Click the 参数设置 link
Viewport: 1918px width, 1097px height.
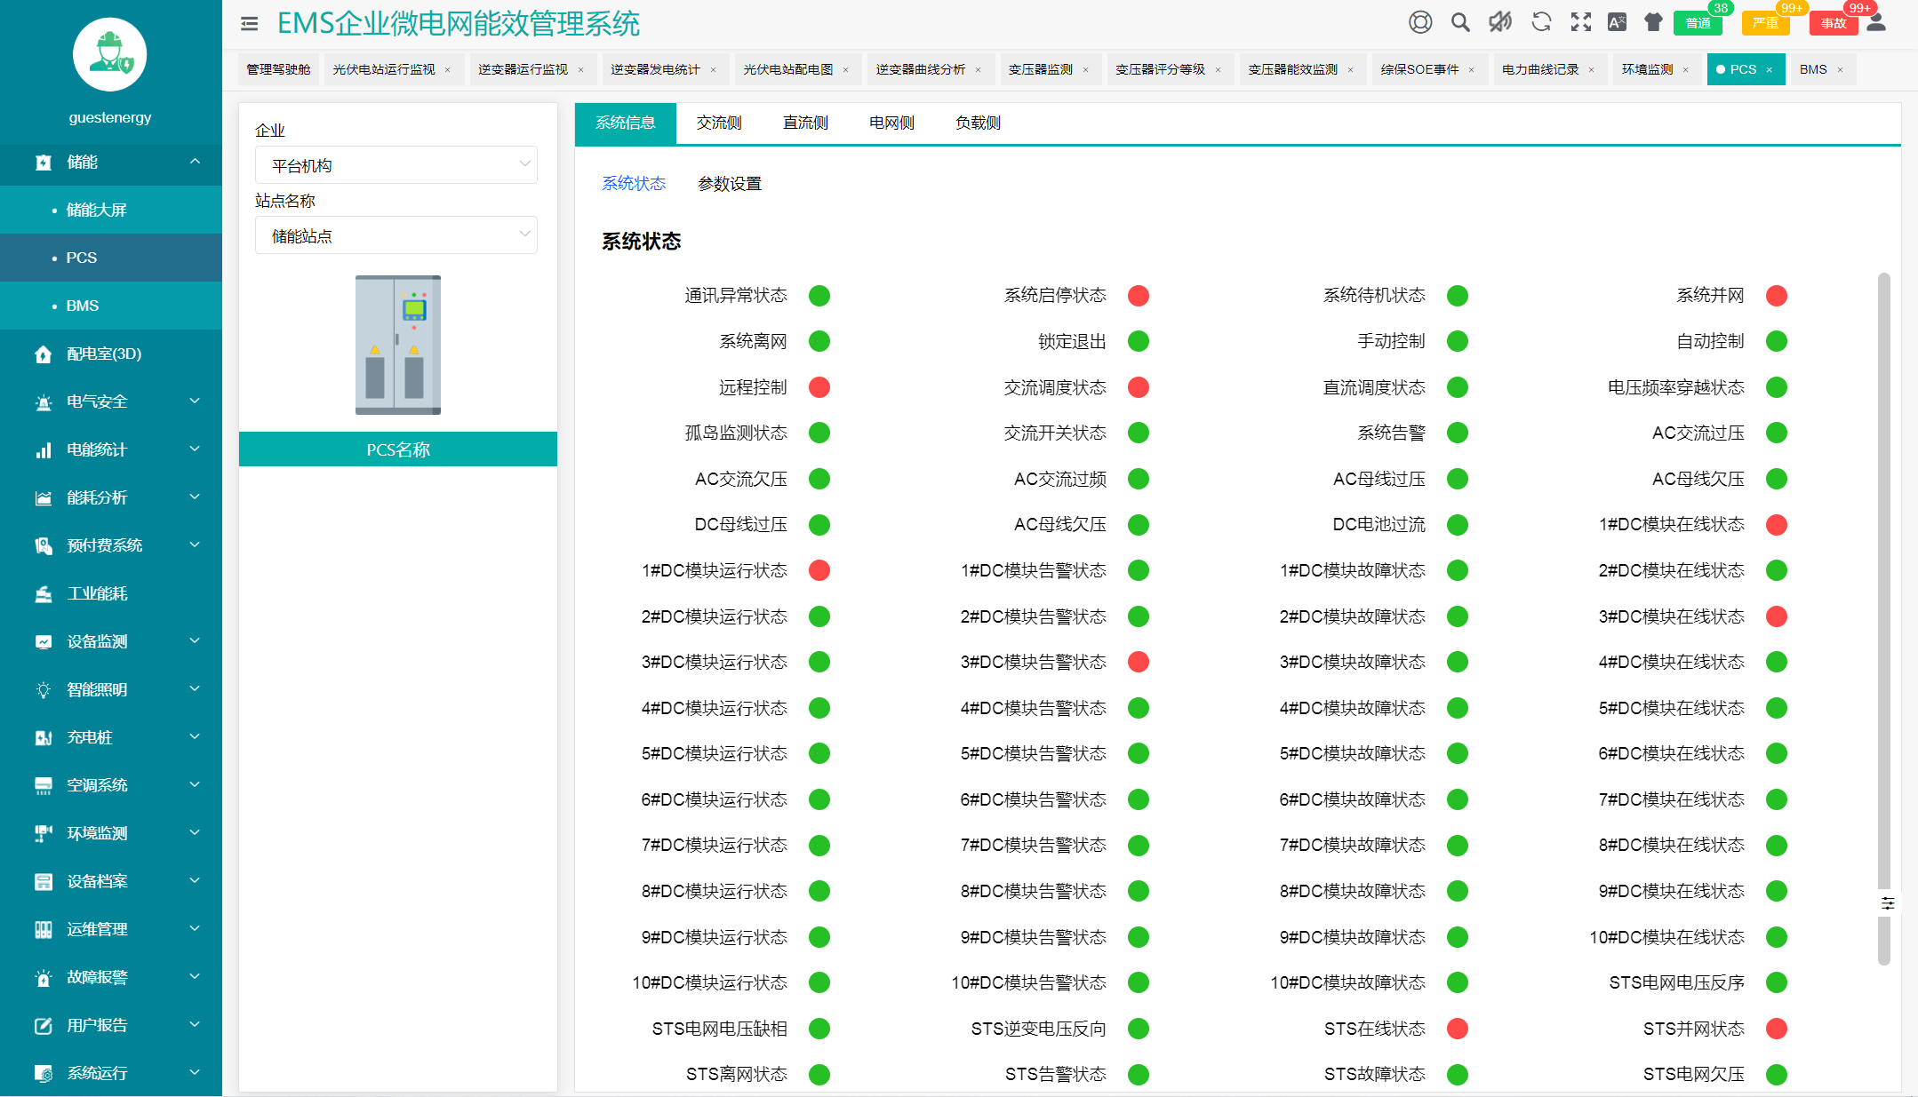click(x=729, y=184)
